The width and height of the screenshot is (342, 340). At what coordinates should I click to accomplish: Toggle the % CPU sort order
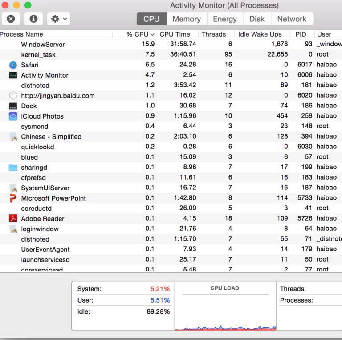[140, 34]
